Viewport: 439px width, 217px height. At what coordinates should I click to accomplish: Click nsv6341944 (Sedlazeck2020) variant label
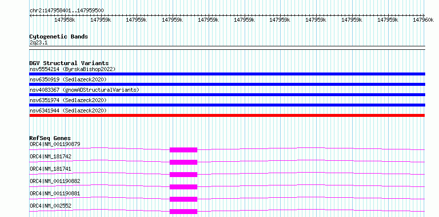tap(68, 110)
